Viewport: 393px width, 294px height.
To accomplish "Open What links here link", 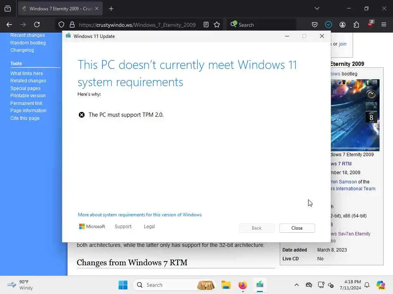I will click(x=26, y=73).
